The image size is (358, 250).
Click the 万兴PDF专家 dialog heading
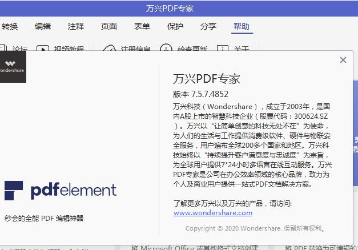pyautogui.click(x=206, y=79)
